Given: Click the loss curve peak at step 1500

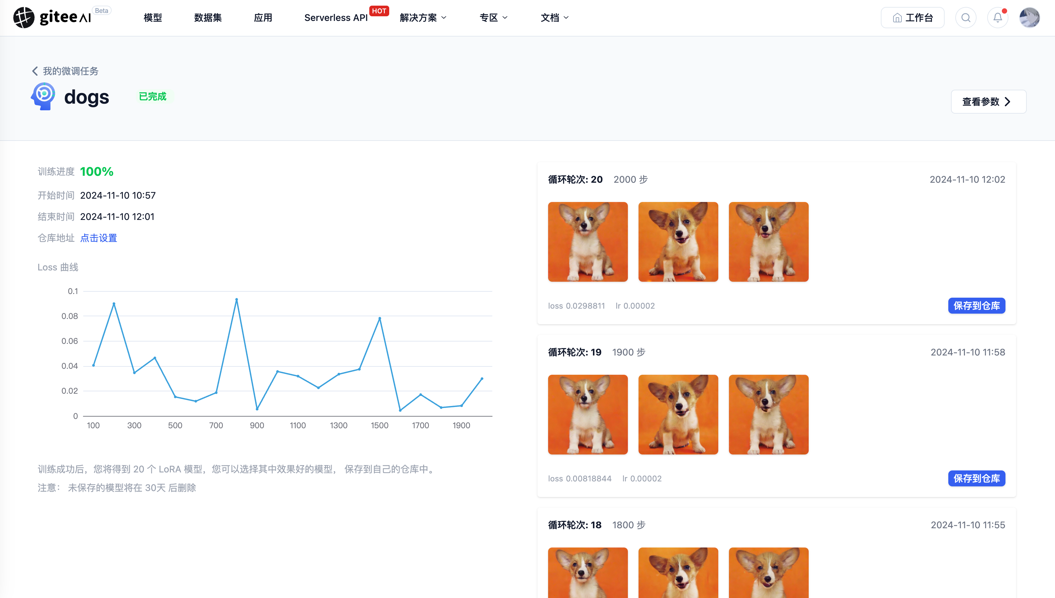Looking at the screenshot, I should click(380, 318).
